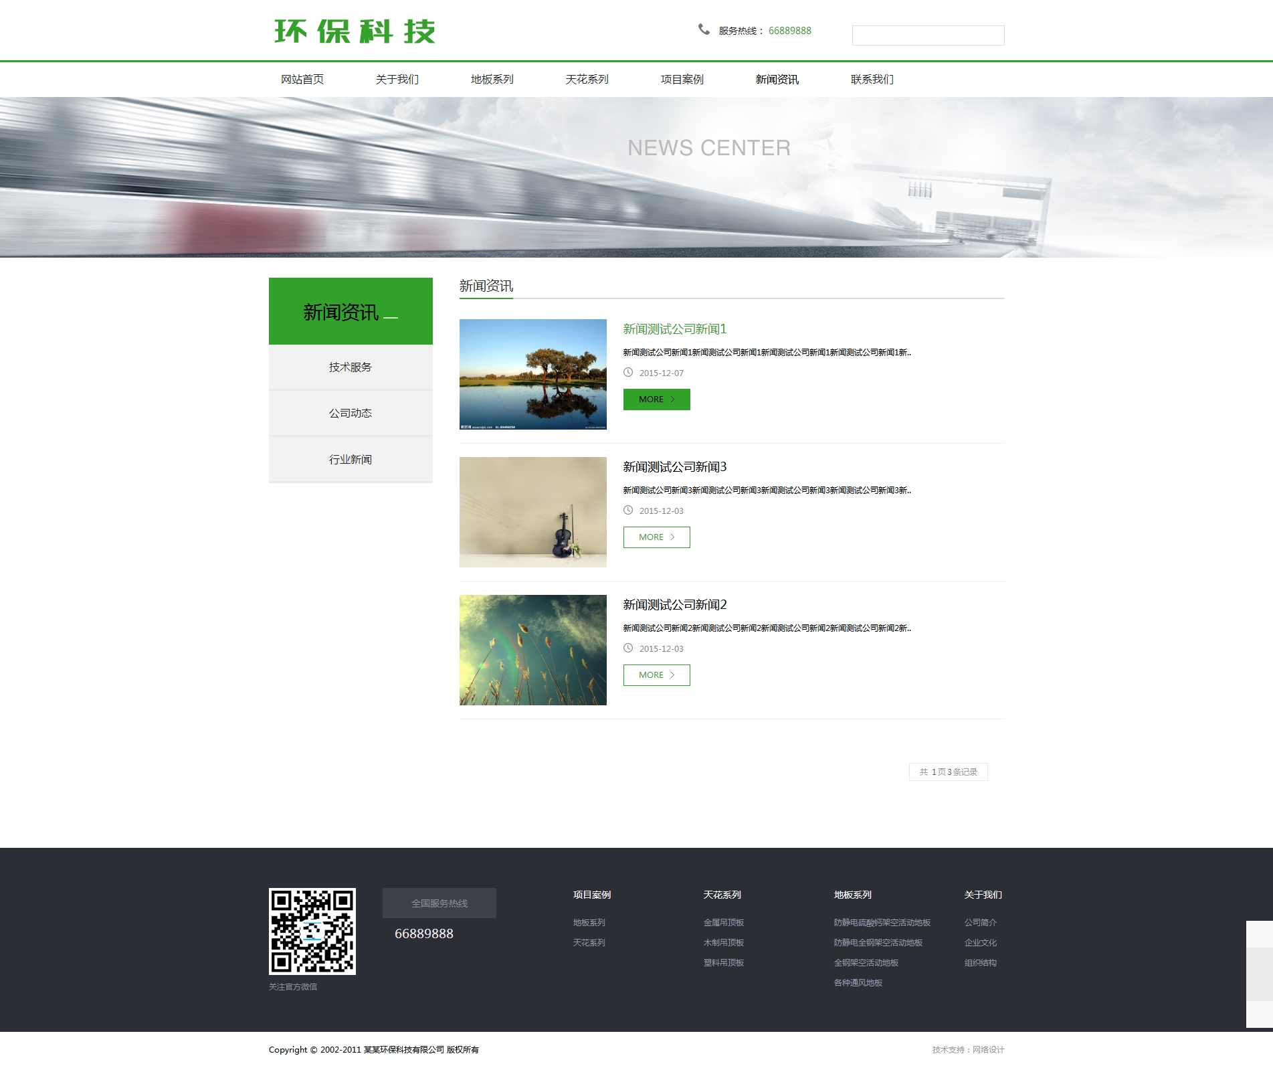This screenshot has width=1273, height=1068.
Task: Click the 共1页3条记录 pagination box
Action: (x=948, y=772)
